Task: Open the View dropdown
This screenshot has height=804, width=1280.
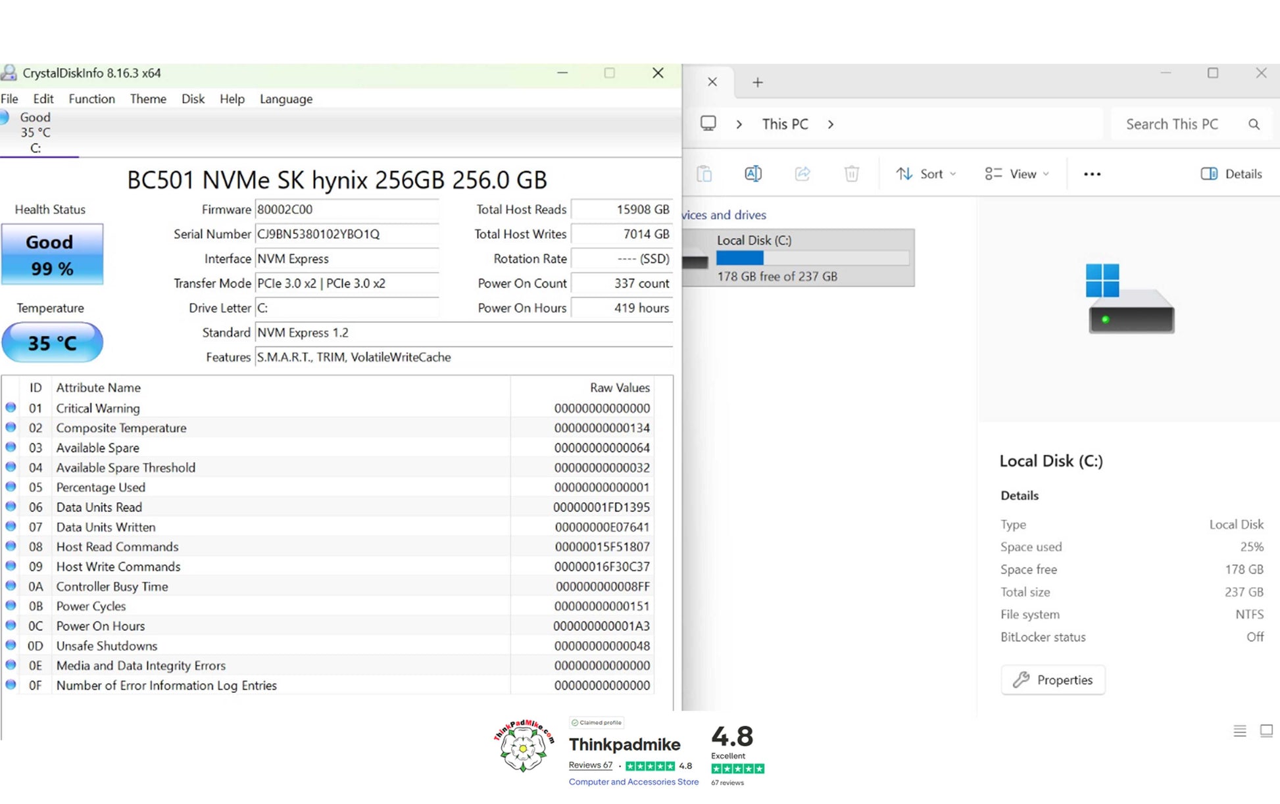Action: coord(1017,174)
